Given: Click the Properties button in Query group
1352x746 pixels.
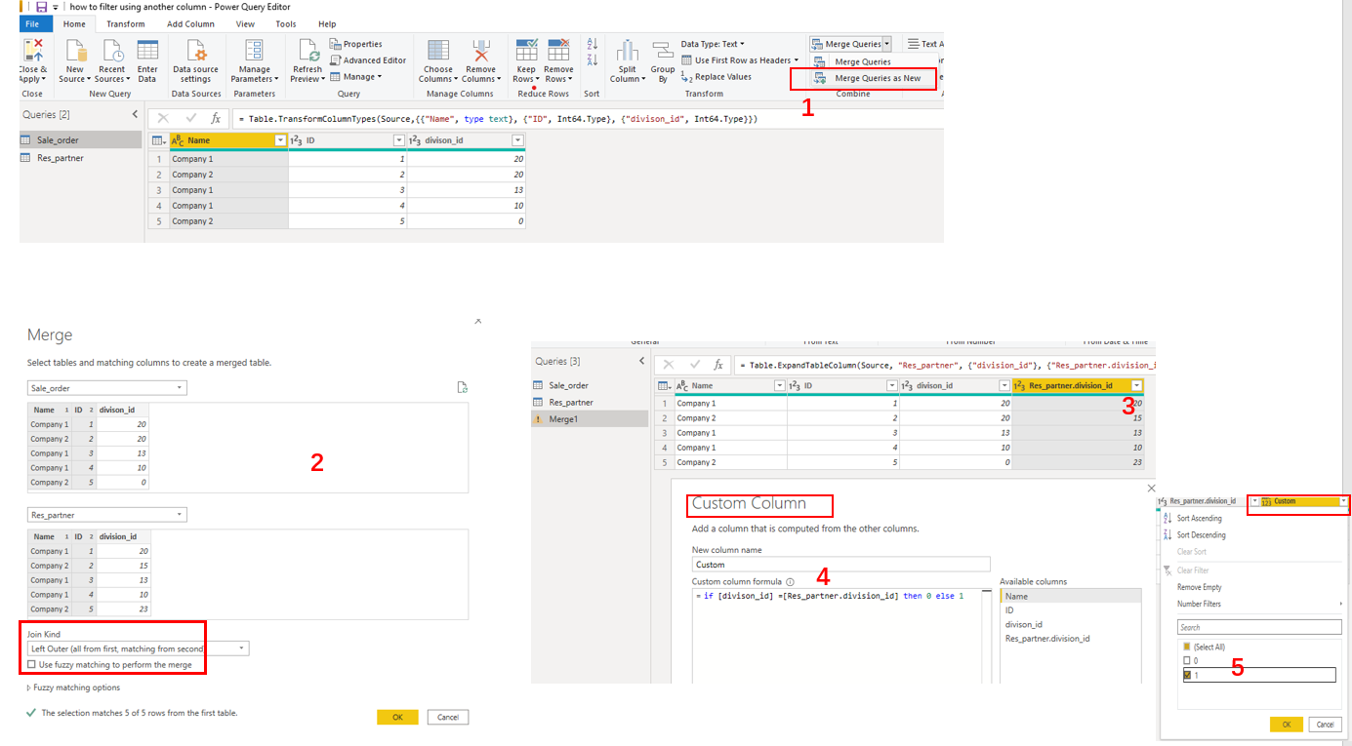Looking at the screenshot, I should tap(355, 44).
